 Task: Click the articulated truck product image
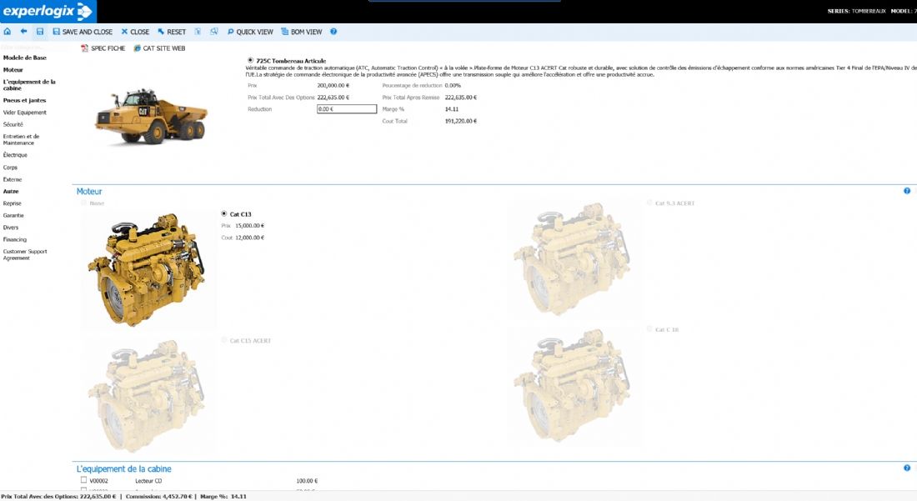152,115
